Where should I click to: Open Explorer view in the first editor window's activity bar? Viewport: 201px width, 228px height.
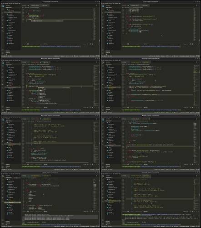pos(3,6)
